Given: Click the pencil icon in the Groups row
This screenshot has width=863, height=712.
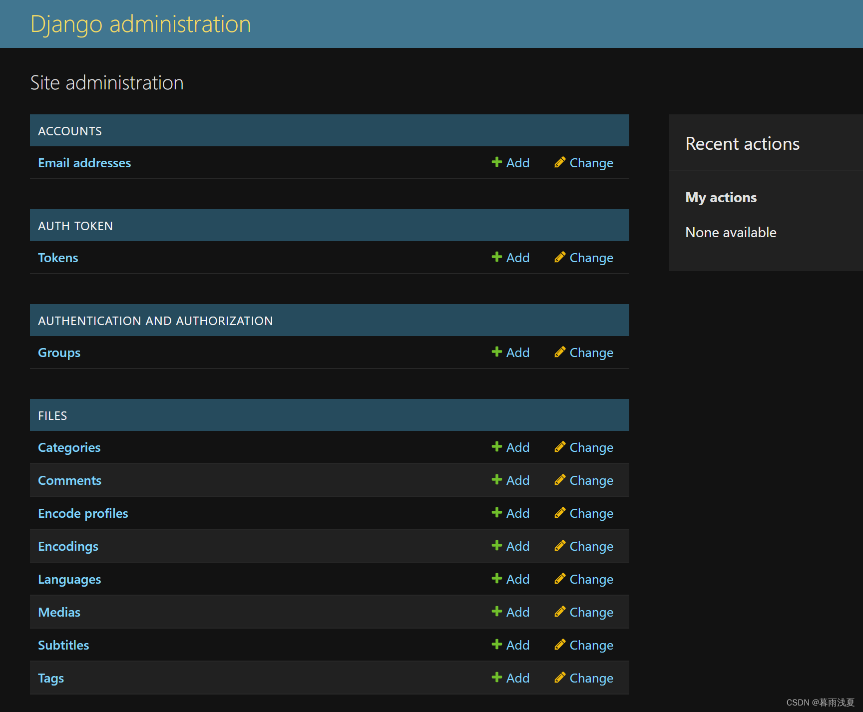Looking at the screenshot, I should pos(560,352).
